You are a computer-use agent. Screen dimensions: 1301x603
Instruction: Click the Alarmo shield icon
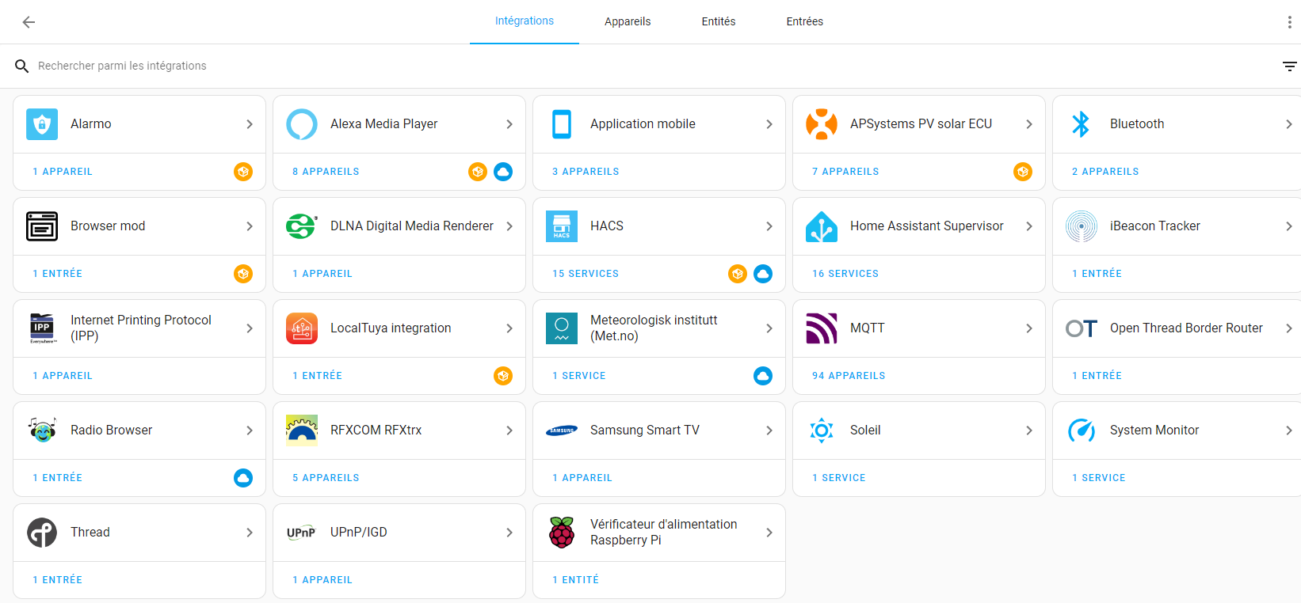(x=42, y=124)
